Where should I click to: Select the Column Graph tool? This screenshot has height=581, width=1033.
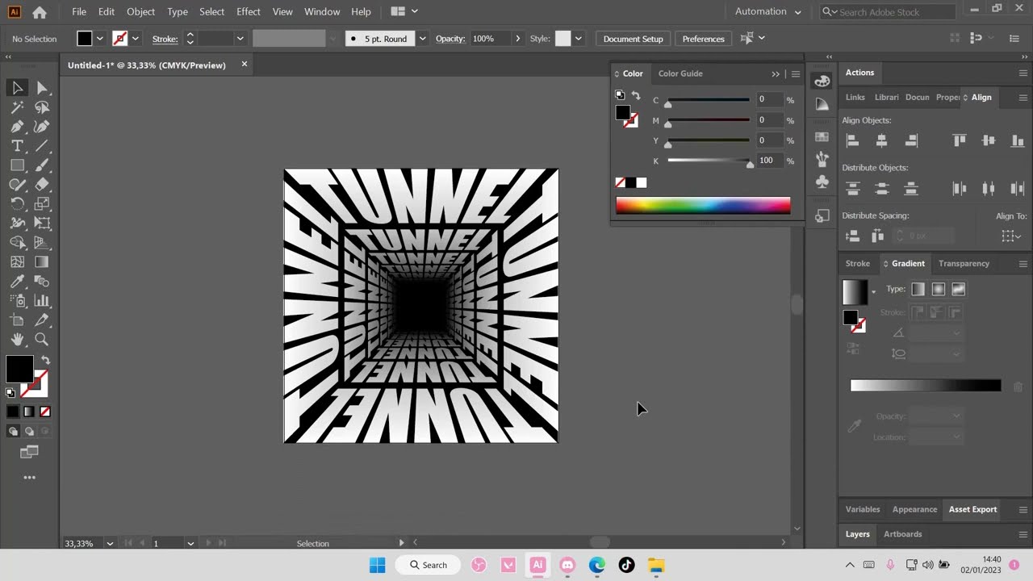(42, 301)
